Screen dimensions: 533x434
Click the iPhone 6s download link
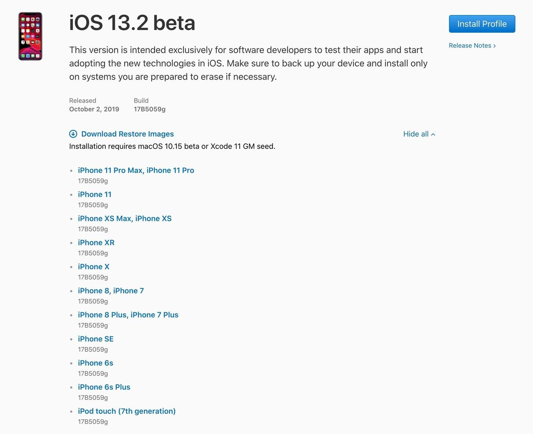click(x=96, y=363)
